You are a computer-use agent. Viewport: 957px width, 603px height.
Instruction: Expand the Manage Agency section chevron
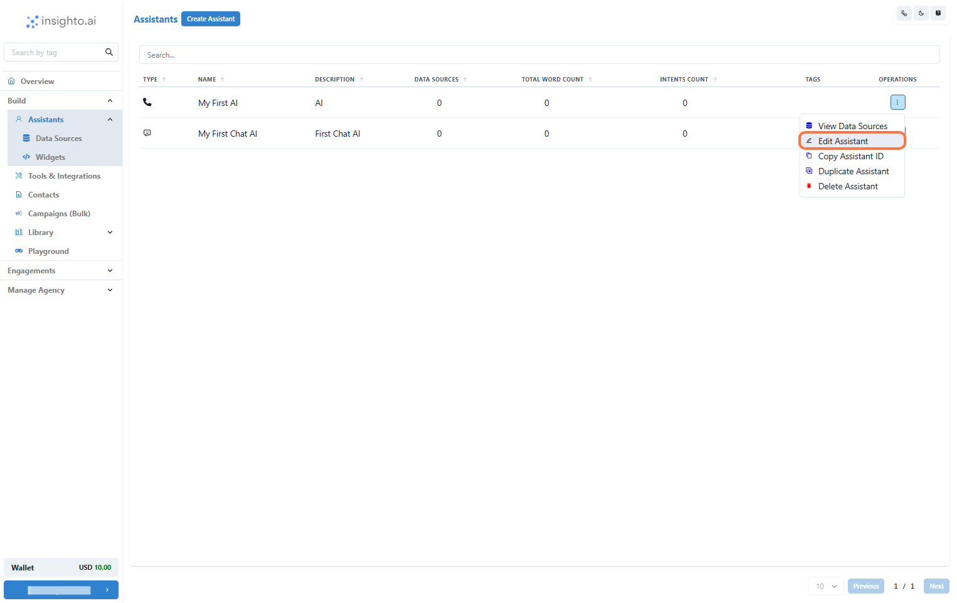point(110,290)
